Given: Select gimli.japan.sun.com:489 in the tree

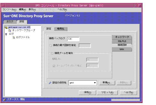Looking at the screenshot, I should 19,27.
